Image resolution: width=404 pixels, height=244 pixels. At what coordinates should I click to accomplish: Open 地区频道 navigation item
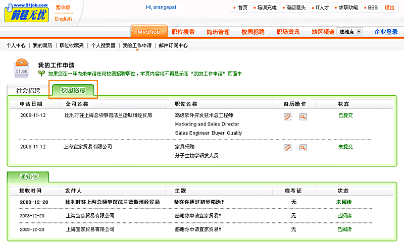323,32
